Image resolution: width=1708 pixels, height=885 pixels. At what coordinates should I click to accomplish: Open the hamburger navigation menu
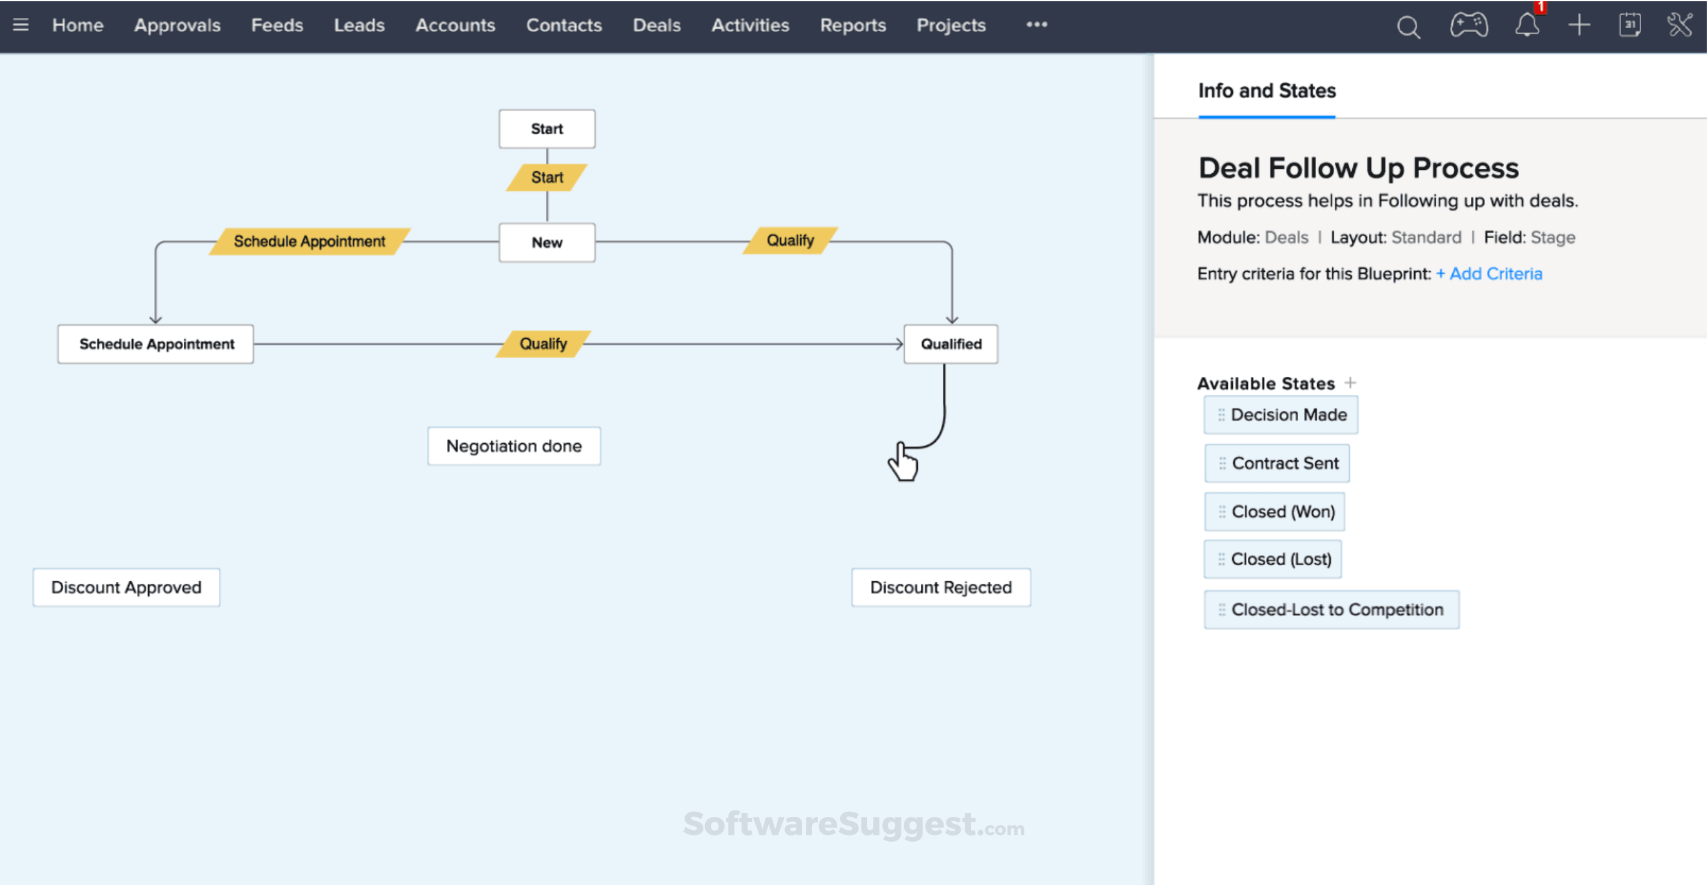click(21, 25)
